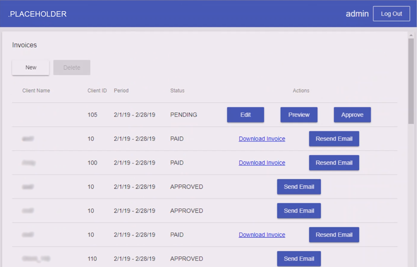Viewport: 417px width, 267px height.
Task: Download invoice for client ID 100
Action: pyautogui.click(x=262, y=162)
